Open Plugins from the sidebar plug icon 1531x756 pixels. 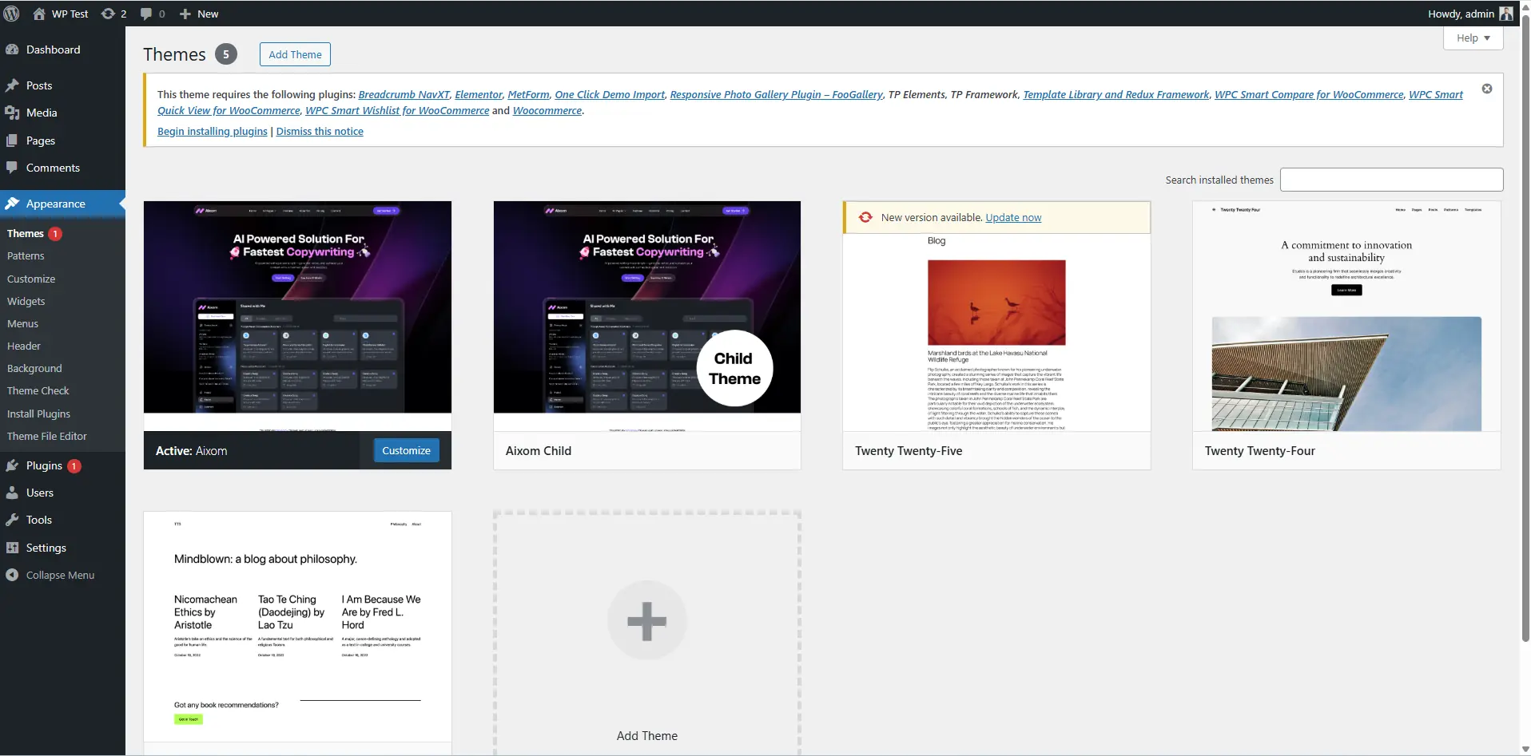(x=12, y=465)
